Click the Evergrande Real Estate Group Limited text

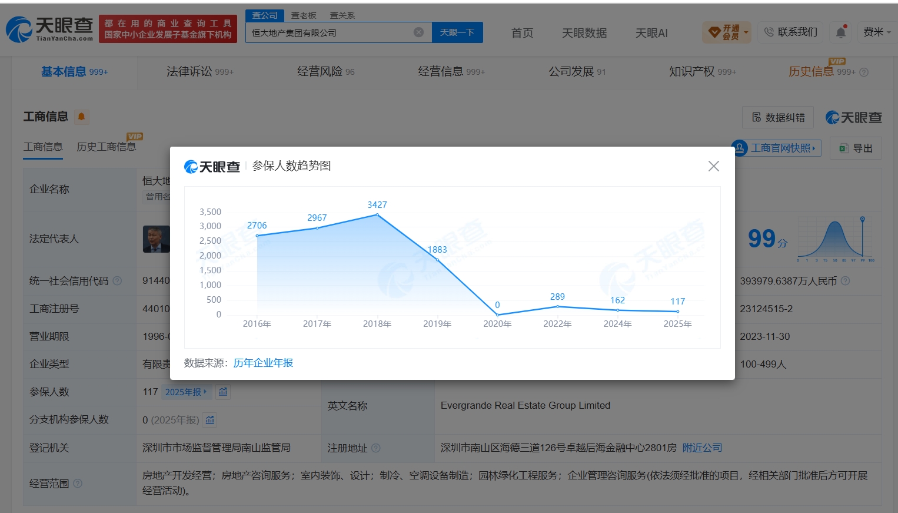tap(526, 405)
